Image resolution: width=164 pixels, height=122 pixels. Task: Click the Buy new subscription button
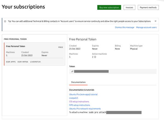(x=109, y=7)
